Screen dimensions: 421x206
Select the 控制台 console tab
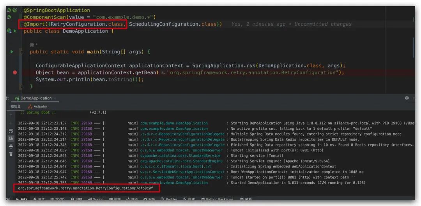click(15, 106)
